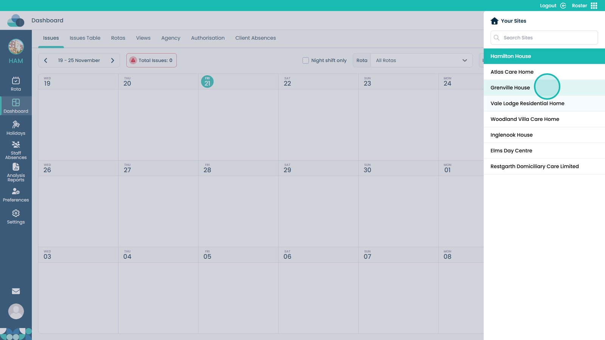This screenshot has height=340, width=605.
Task: Click the Dashboard page title
Action: tap(47, 20)
